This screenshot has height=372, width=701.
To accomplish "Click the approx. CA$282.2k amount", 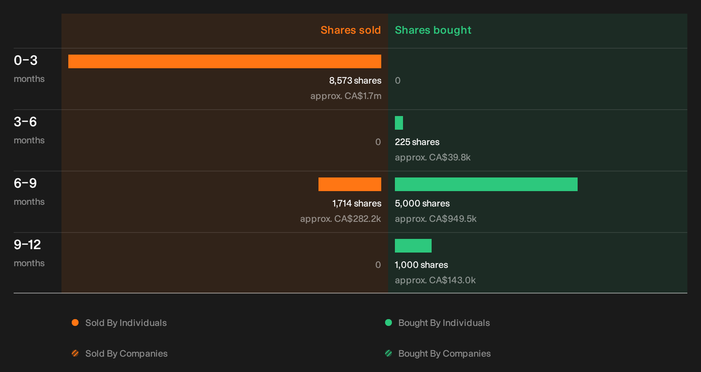I will [x=341, y=219].
